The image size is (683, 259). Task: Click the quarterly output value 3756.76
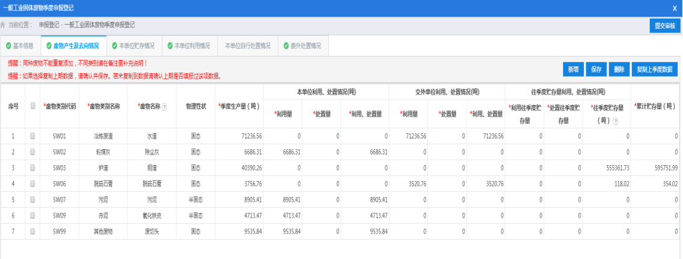pos(253,184)
